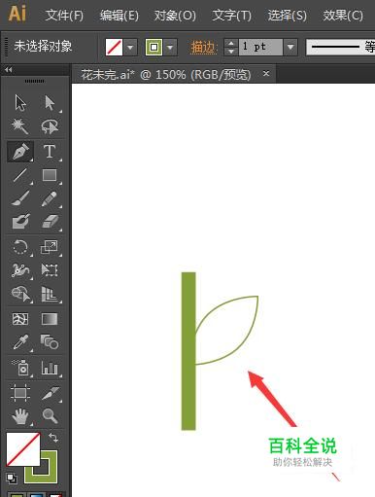Image resolution: width=375 pixels, height=497 pixels.
Task: Select the Rotate tool
Action: pyautogui.click(x=20, y=247)
